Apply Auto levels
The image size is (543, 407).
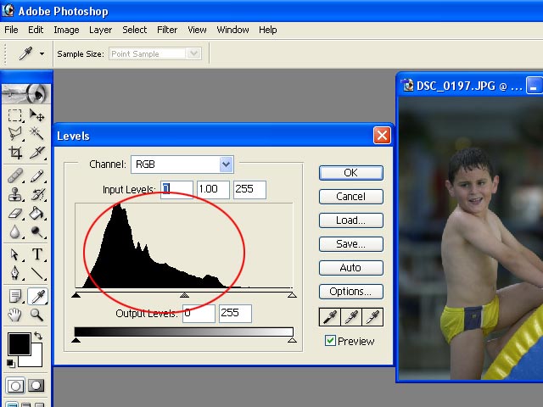350,268
